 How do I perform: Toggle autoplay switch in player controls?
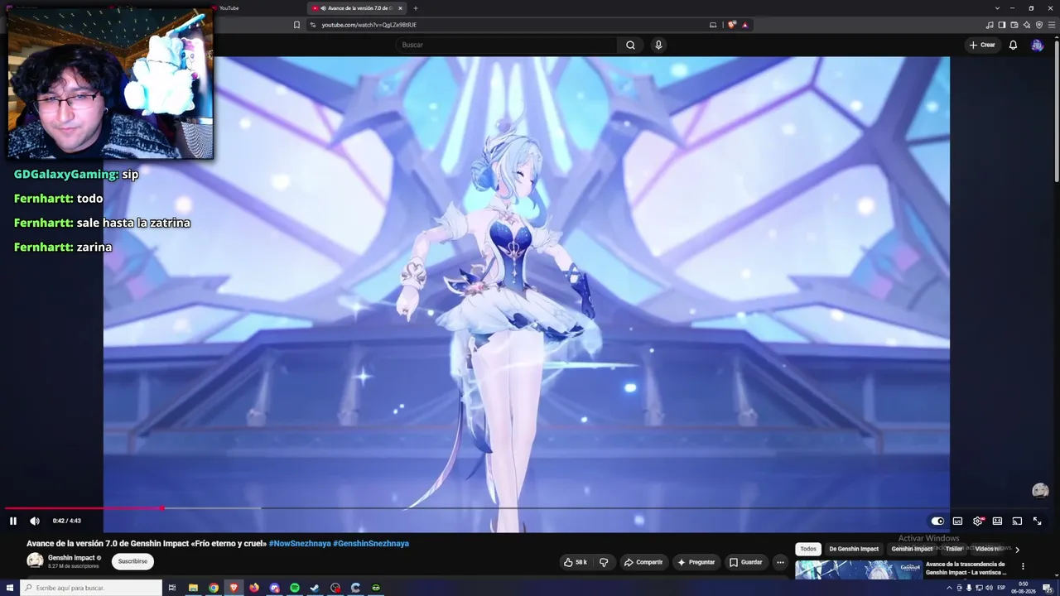[x=937, y=521]
